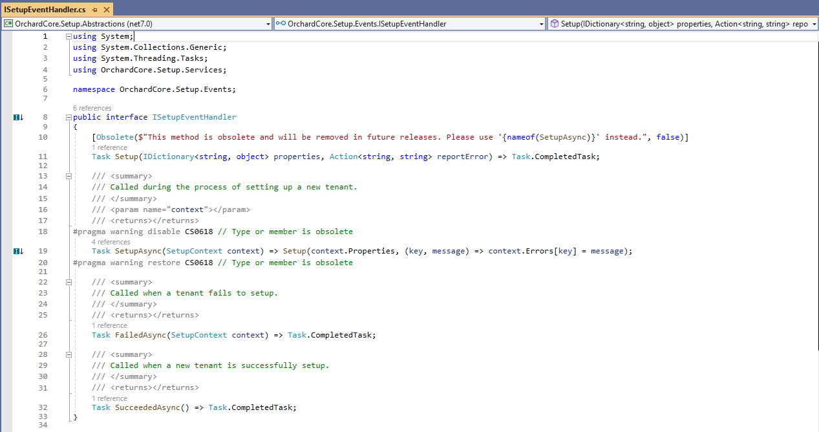Open '1 reference' CodeLens above FailedAsync
The width and height of the screenshot is (819, 432).
[x=109, y=326]
